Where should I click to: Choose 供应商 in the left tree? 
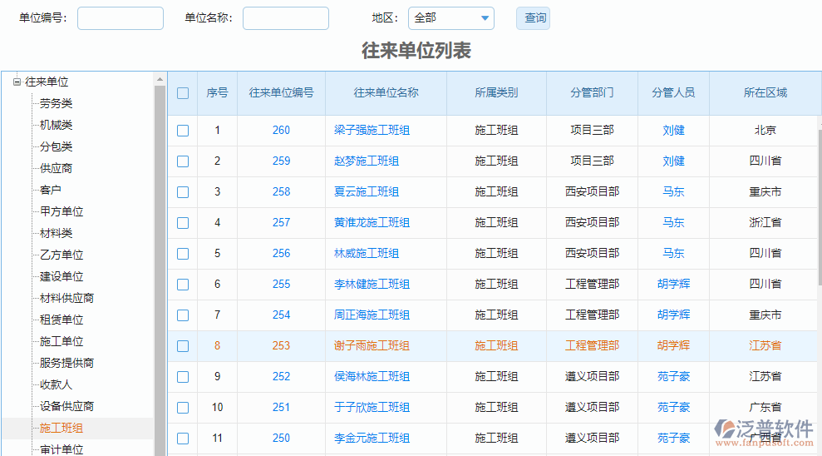pos(56,169)
